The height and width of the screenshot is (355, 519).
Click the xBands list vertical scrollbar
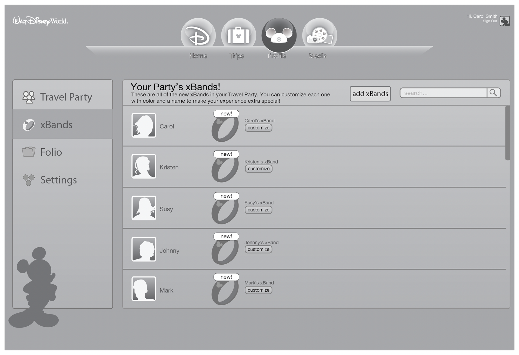click(x=507, y=133)
